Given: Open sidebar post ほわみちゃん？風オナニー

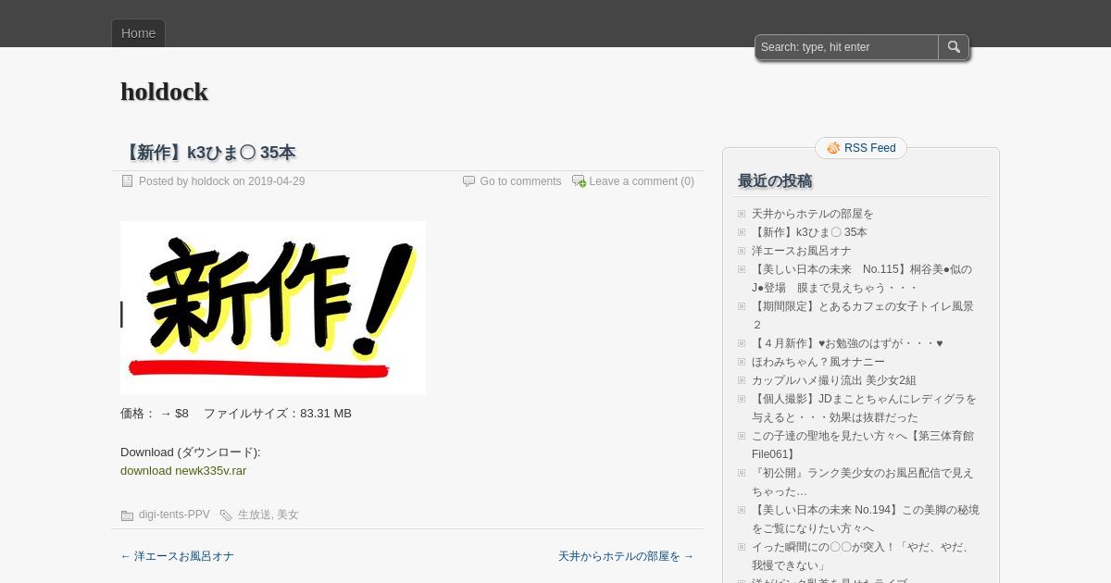Looking at the screenshot, I should pyautogui.click(x=818, y=362).
